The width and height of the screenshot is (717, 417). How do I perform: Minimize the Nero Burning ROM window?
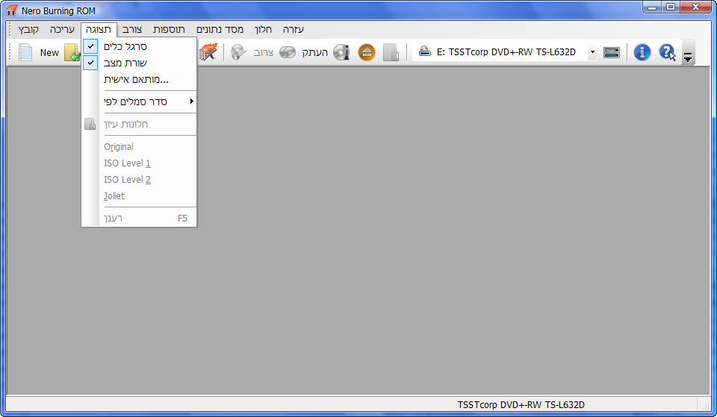(x=652, y=7)
